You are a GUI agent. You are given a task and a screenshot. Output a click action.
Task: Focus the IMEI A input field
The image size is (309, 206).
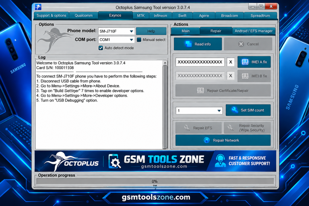[x=200, y=62]
